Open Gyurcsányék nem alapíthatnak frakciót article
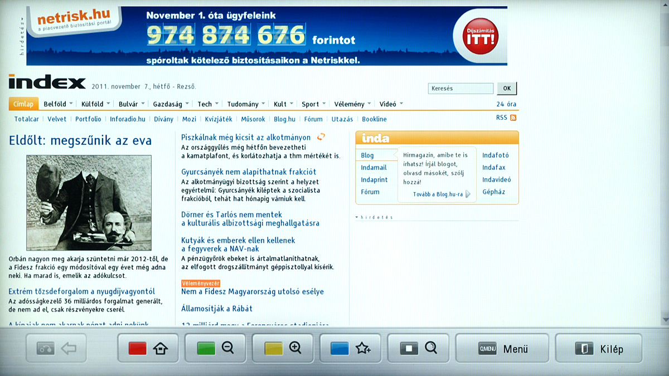The width and height of the screenshot is (669, 376). coord(249,172)
